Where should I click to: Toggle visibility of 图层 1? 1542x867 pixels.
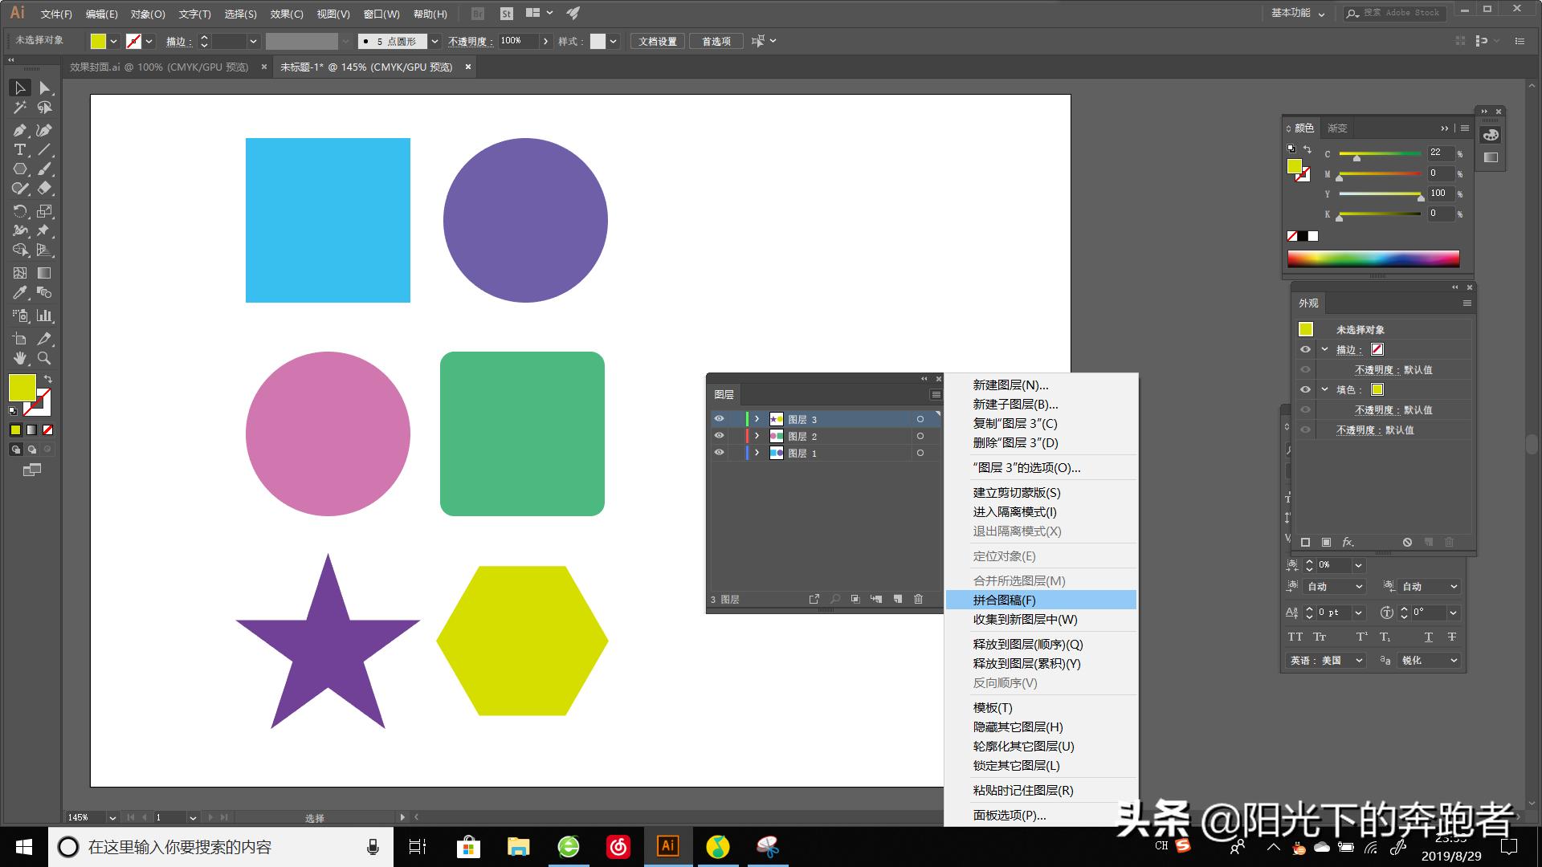pyautogui.click(x=719, y=453)
